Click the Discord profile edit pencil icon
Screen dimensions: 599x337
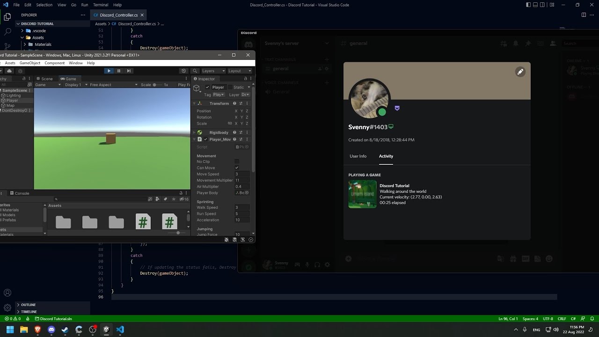click(520, 72)
